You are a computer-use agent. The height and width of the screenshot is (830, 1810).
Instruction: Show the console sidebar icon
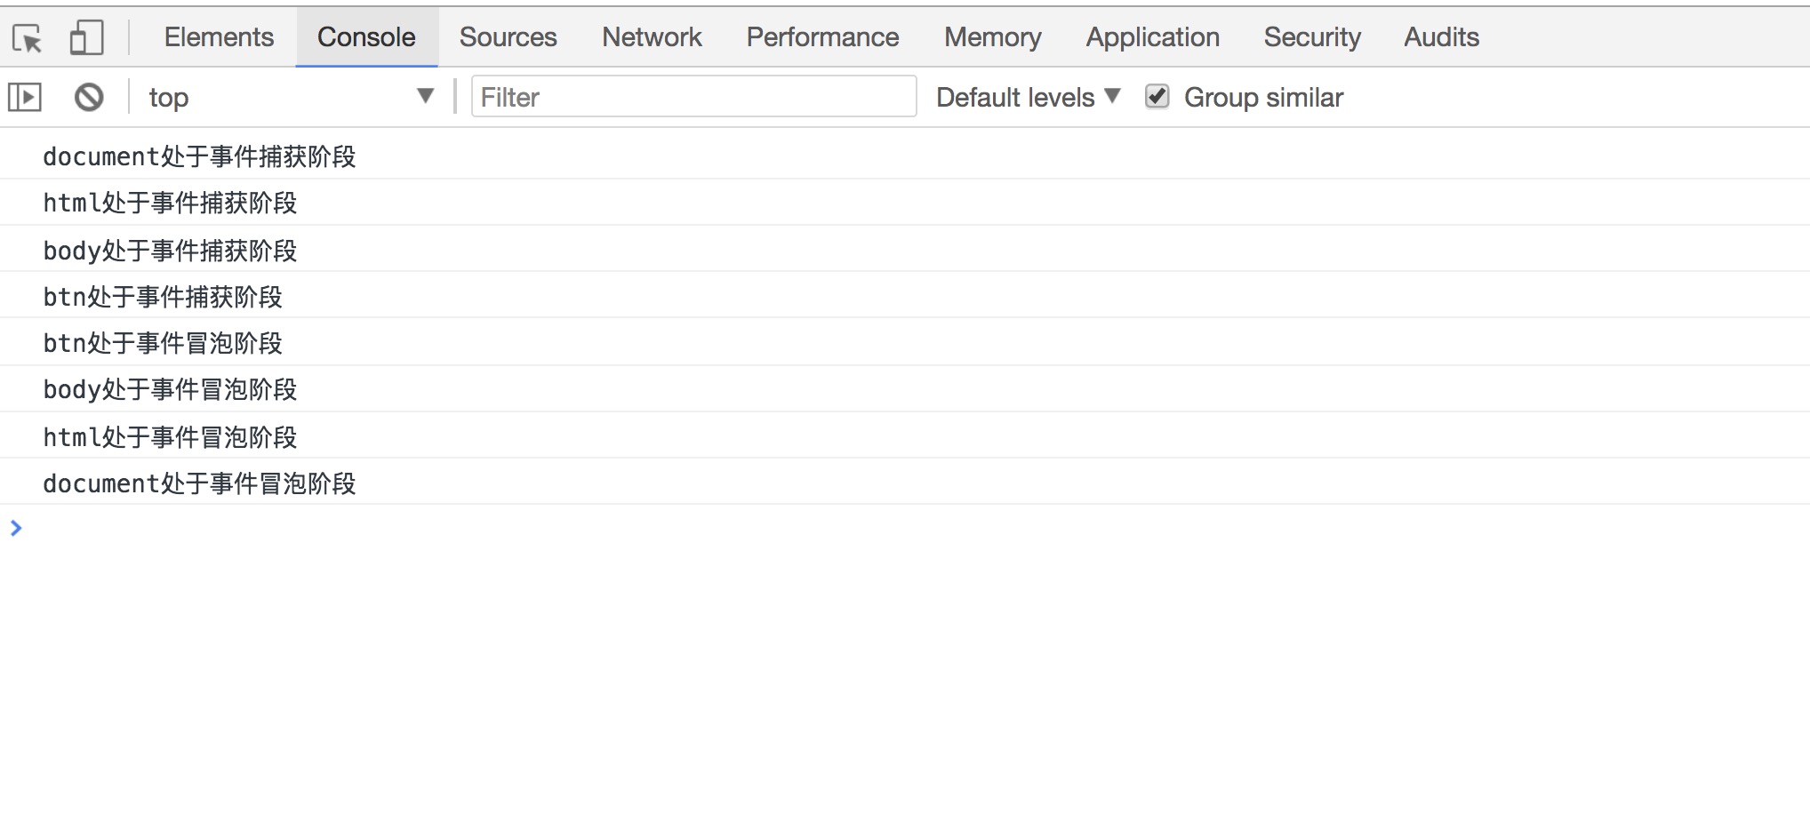(x=25, y=97)
